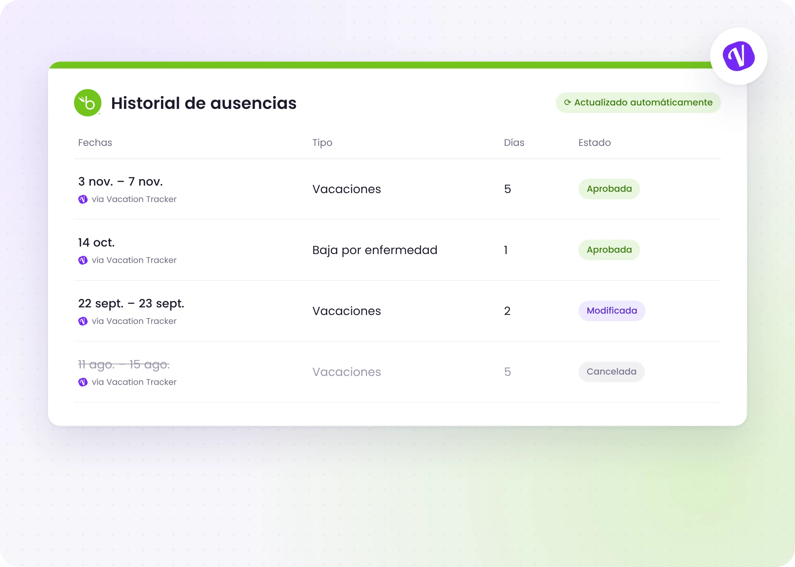
Task: Click Vacation Tracker icon under 22 sept. – 23 sept.
Action: click(83, 321)
